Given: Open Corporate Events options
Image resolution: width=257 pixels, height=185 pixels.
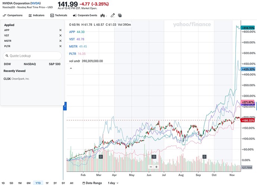Looking at the screenshot, I should (85, 15).
